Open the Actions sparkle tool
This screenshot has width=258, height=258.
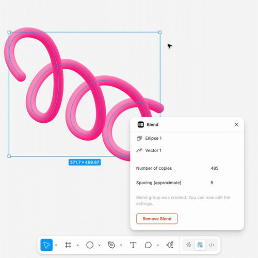coord(170,245)
